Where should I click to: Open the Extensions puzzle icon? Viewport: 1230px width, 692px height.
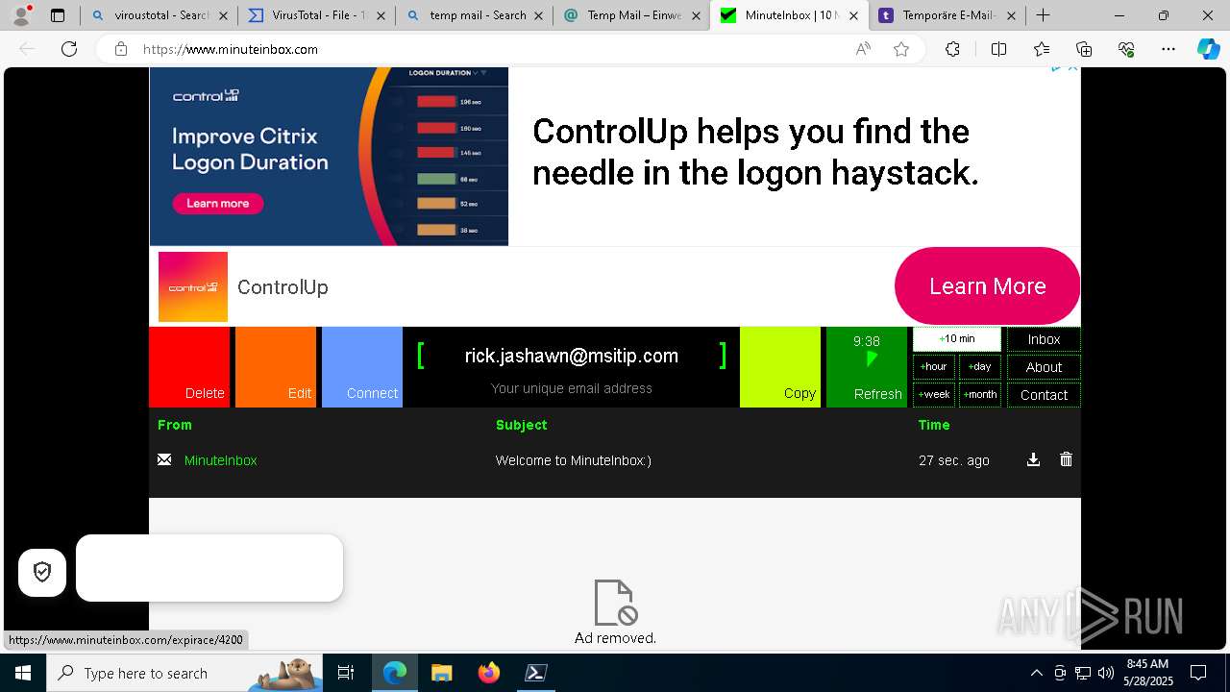click(x=952, y=49)
